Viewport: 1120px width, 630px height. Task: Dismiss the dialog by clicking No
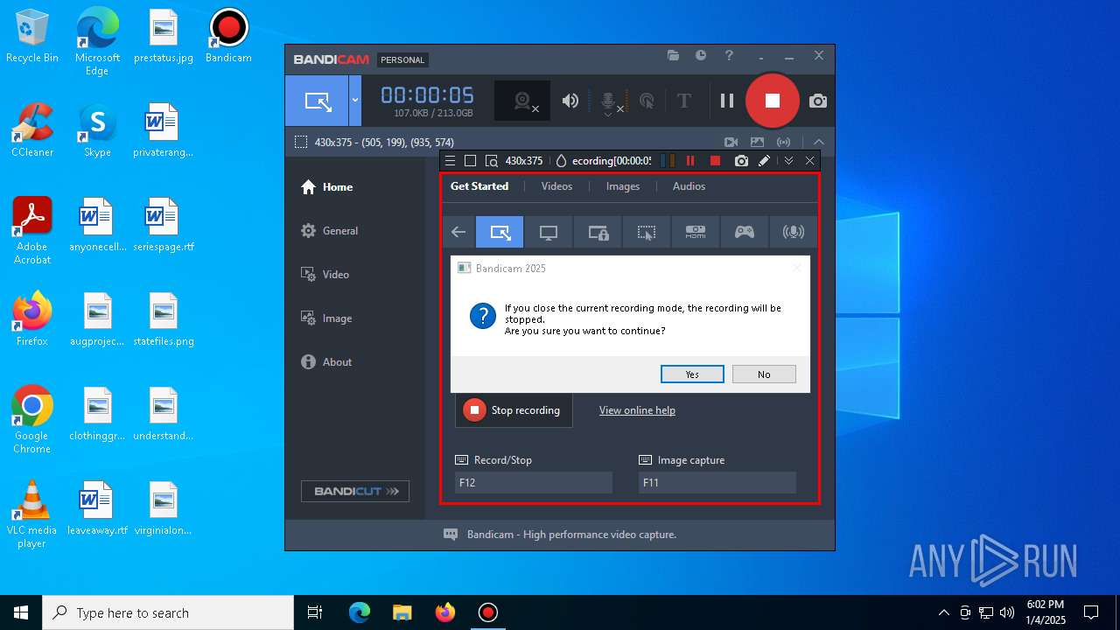[x=764, y=374]
